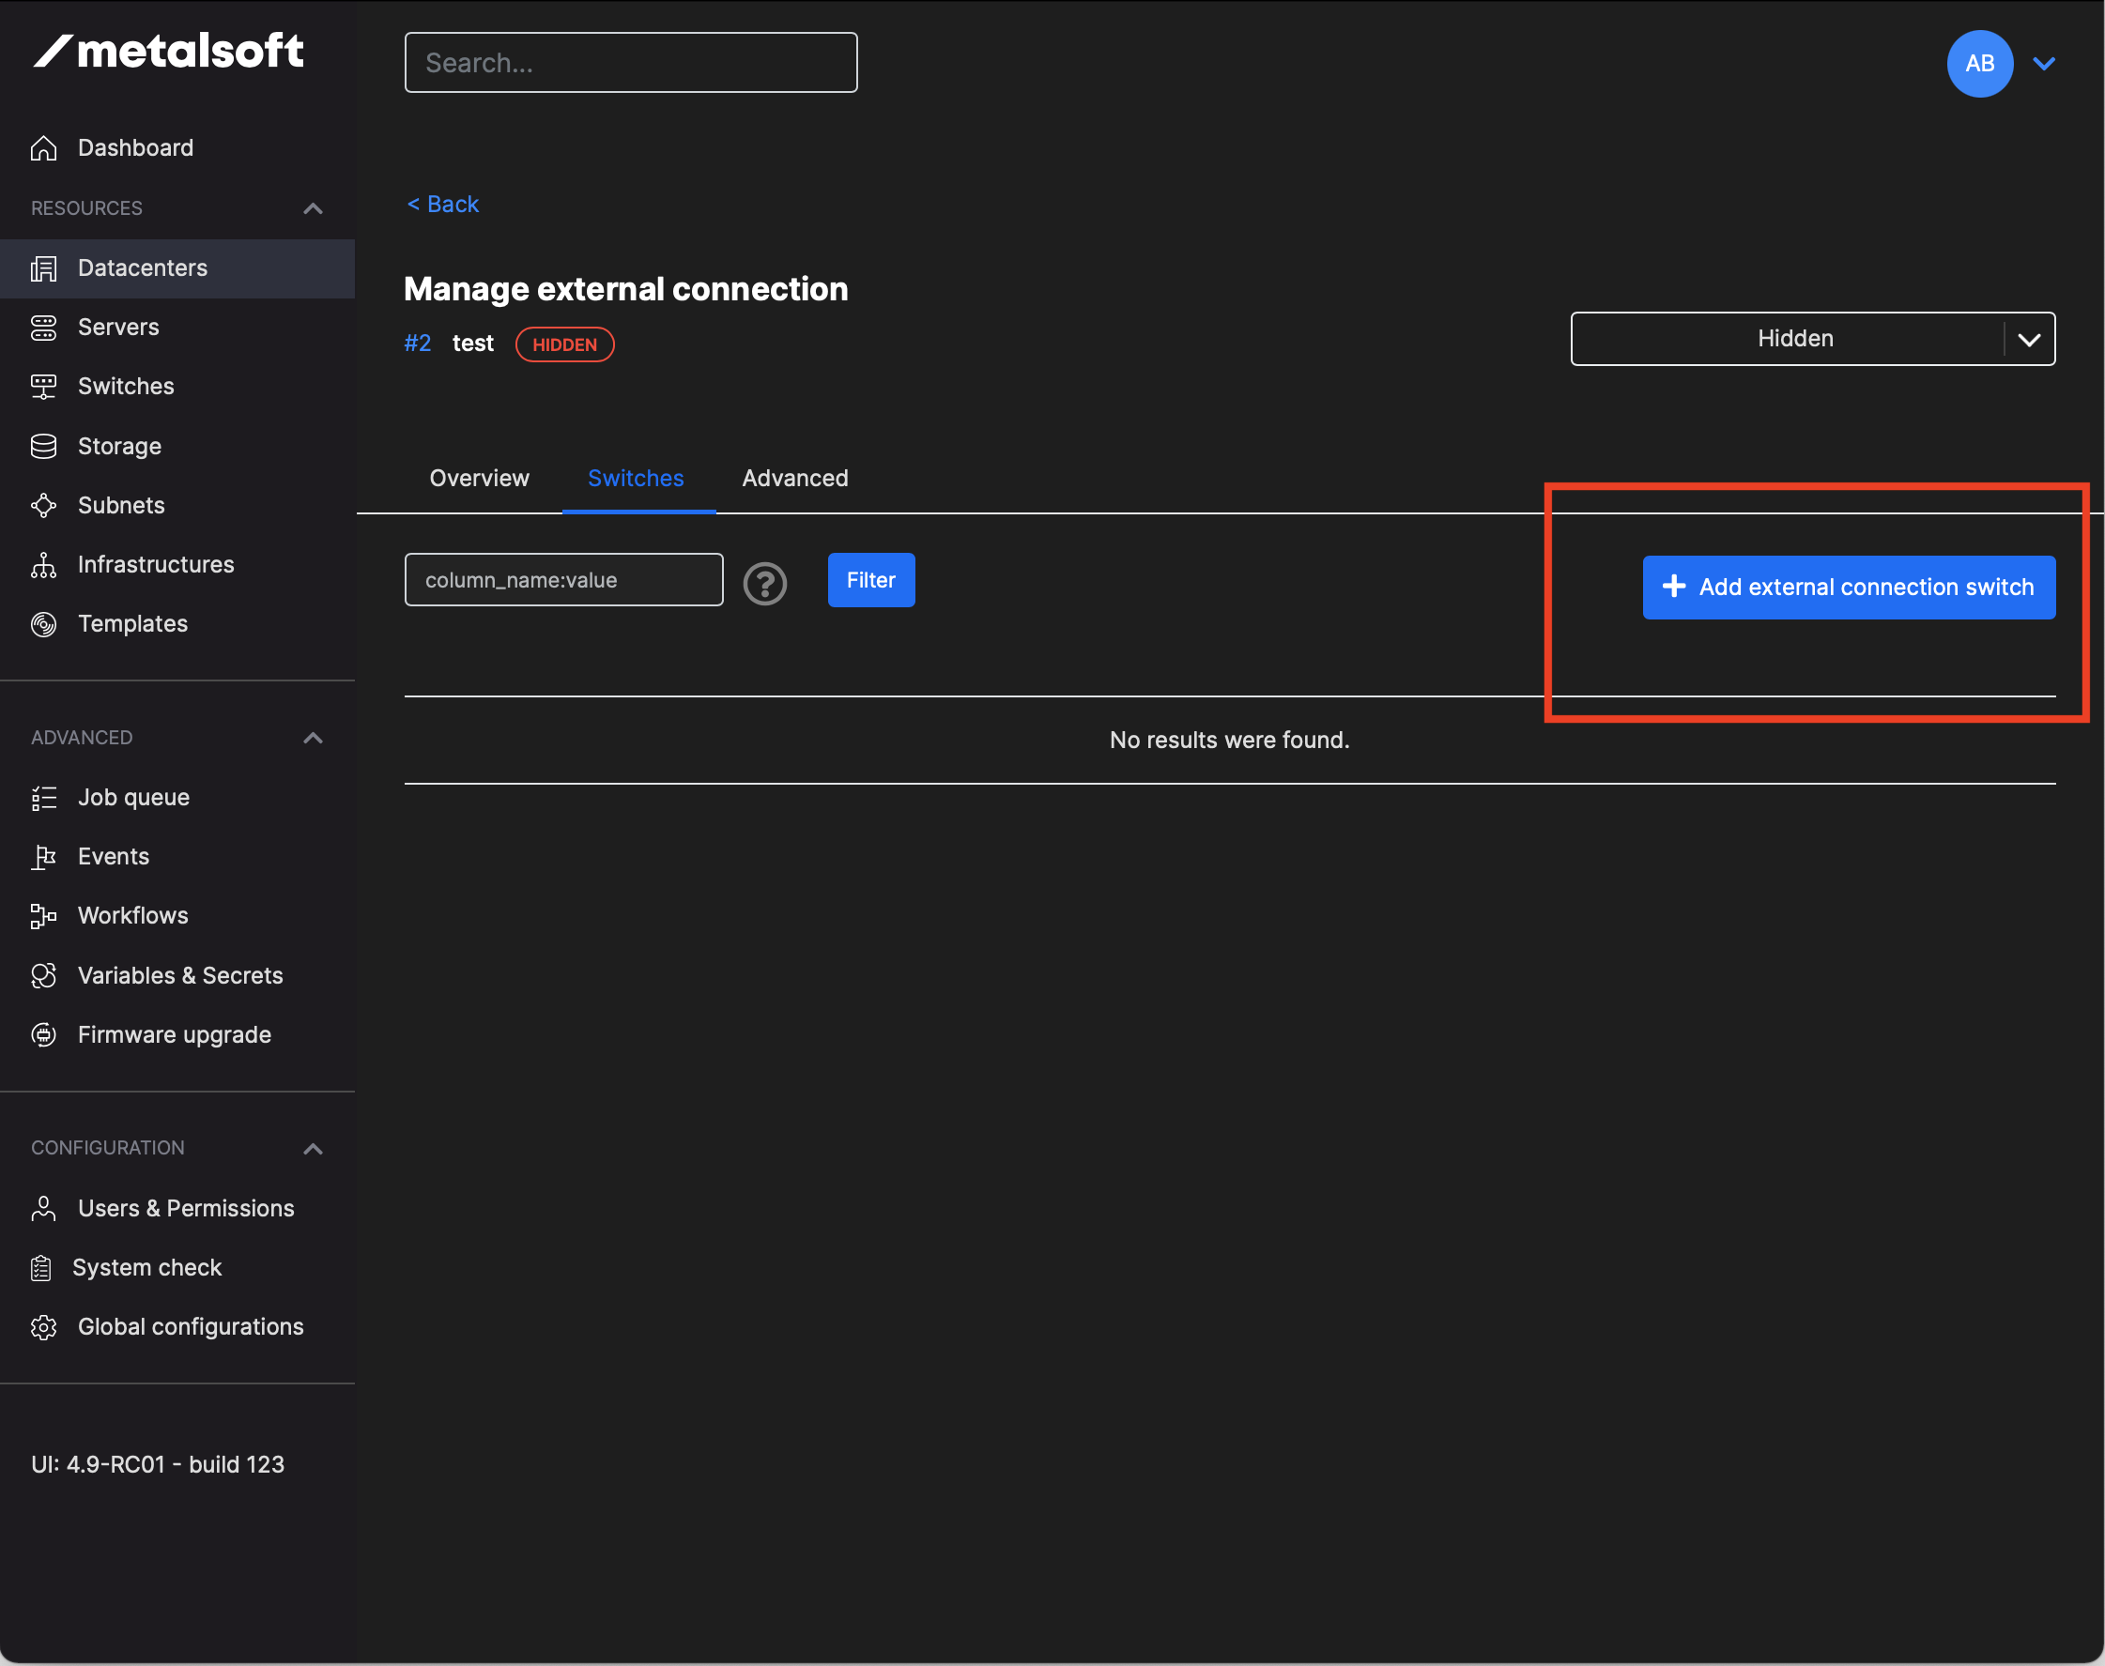
Task: Click Add external connection switch button
Action: pos(1849,588)
